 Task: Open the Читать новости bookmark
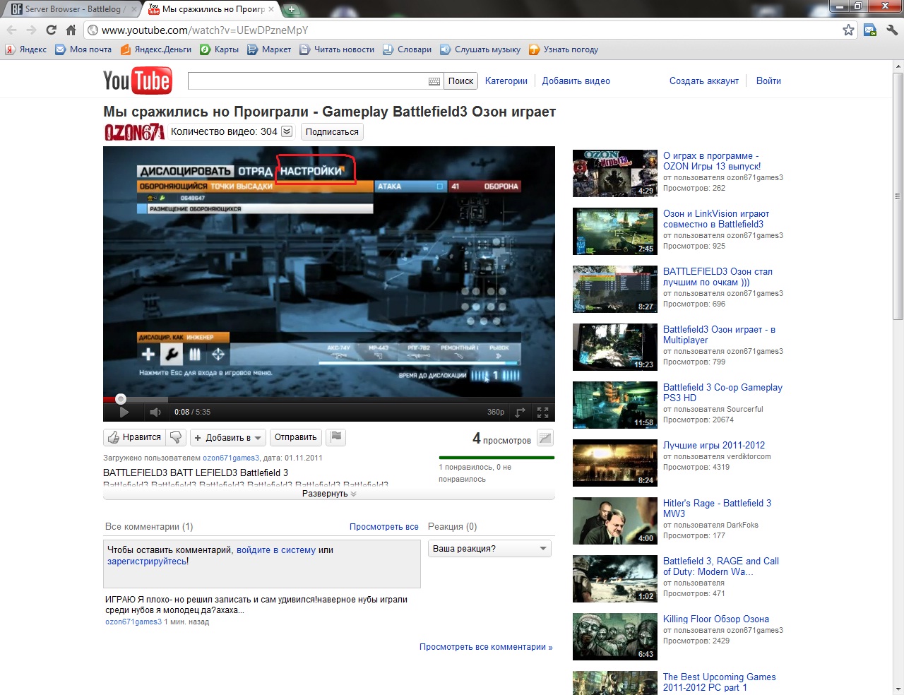tap(337, 49)
